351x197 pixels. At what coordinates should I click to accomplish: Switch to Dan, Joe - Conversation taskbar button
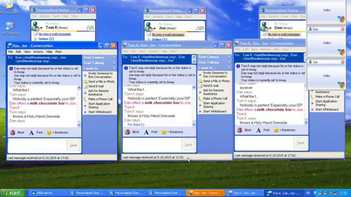205,193
